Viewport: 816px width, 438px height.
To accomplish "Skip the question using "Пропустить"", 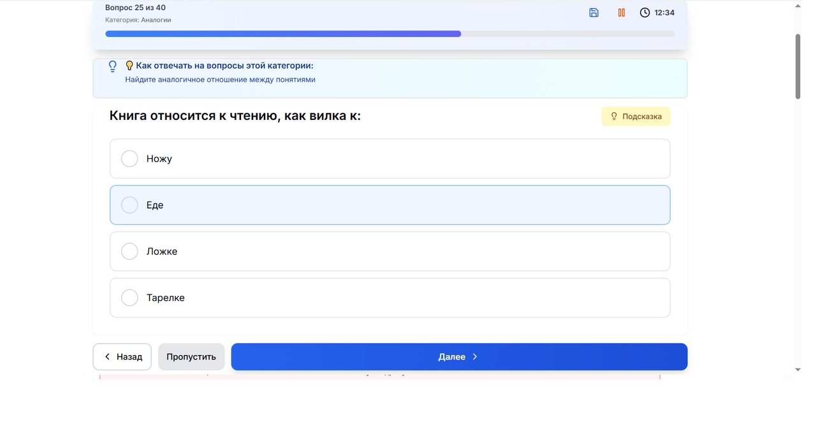I will [191, 357].
